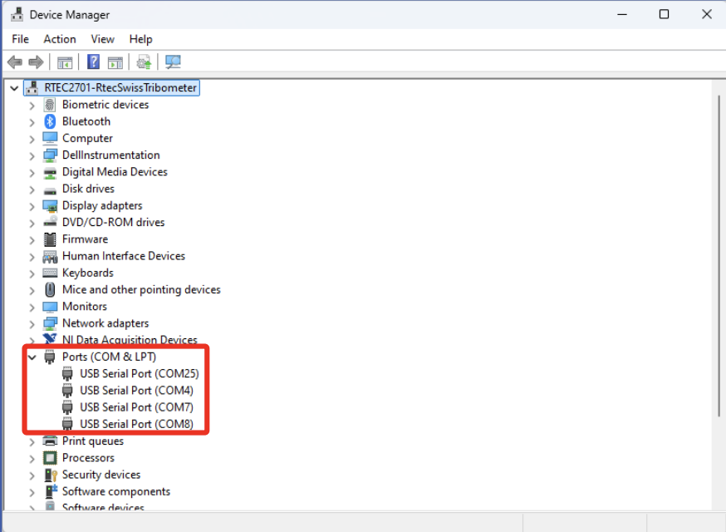Click the Processors icon
Screen dimensions: 726x532
tap(50, 458)
